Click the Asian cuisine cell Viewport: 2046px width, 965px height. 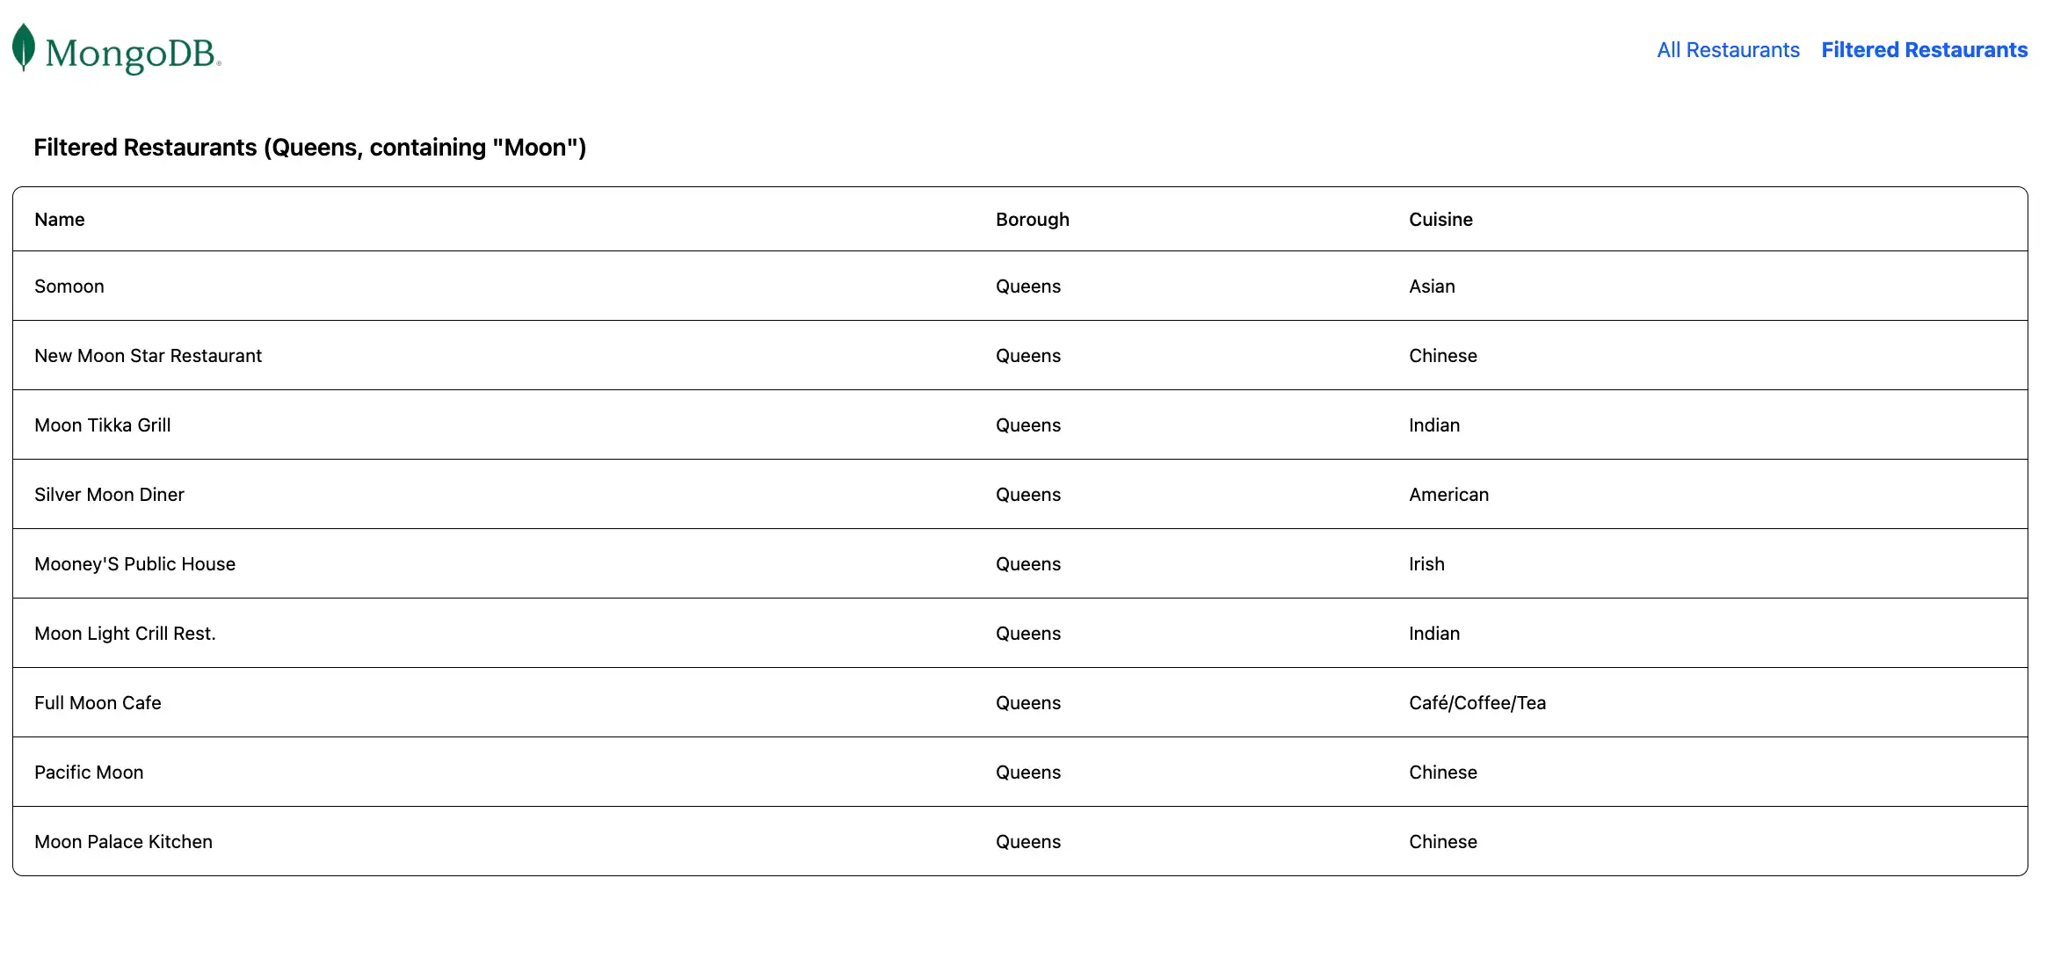pos(1432,287)
